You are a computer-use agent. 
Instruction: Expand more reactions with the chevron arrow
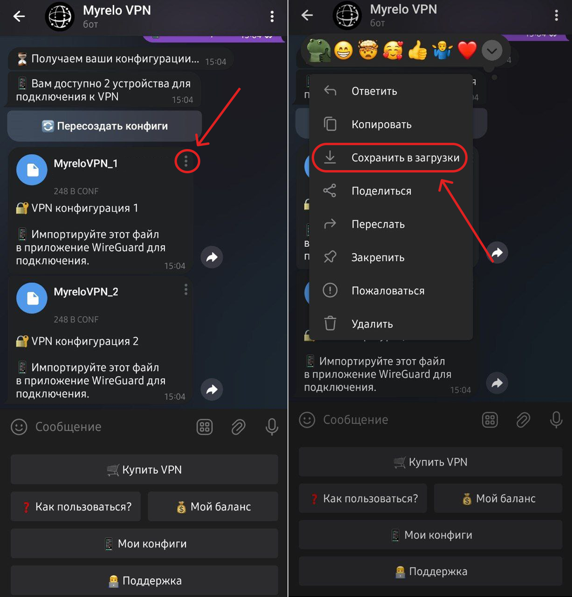(x=492, y=51)
